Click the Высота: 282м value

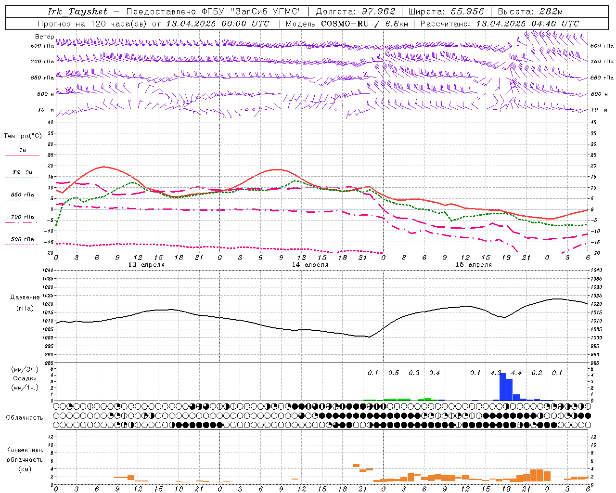tap(530, 12)
